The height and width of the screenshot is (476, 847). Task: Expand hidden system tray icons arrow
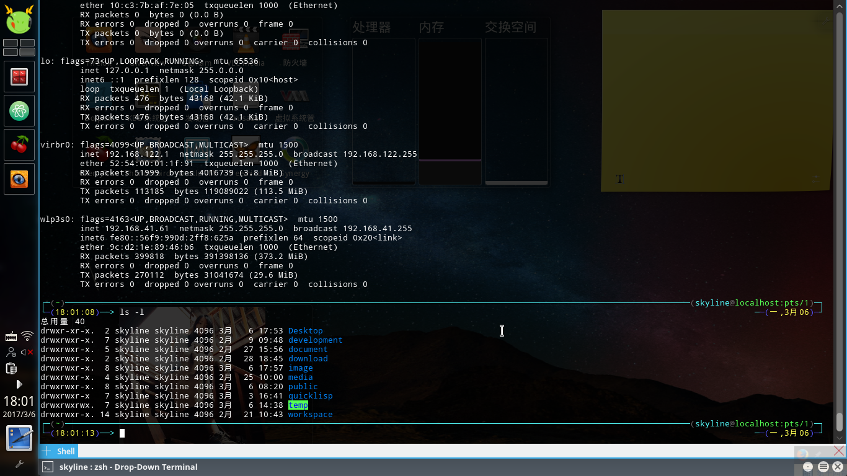pos(19,384)
